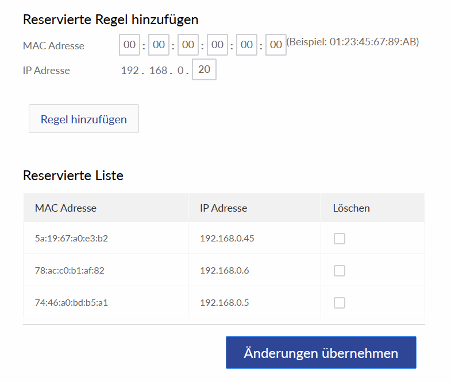Click the 192.168.0.45 IP address cell
This screenshot has height=382, width=451.
227,238
